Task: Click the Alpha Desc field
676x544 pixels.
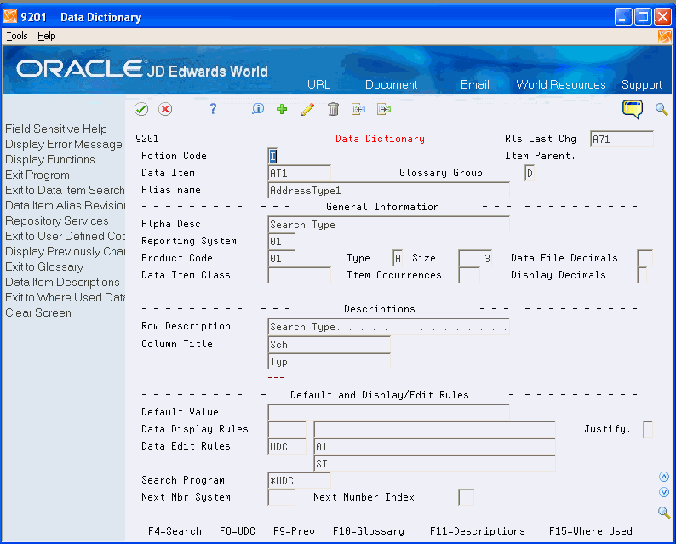Action: pos(388,224)
